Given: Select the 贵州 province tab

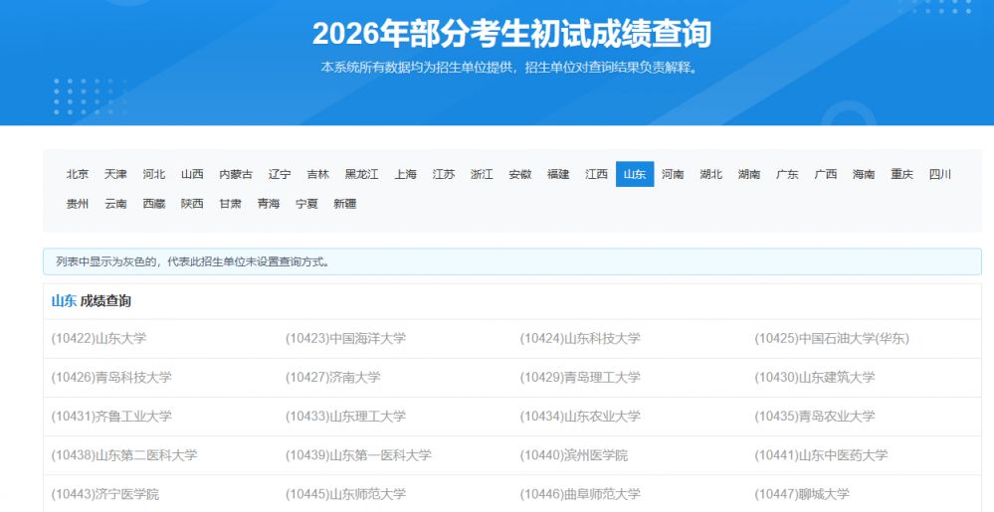Looking at the screenshot, I should (x=78, y=204).
